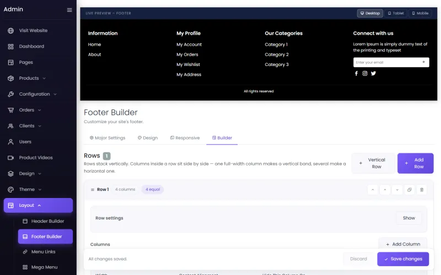The height and width of the screenshot is (275, 441).
Task: Submit email with the arrow icon
Action: pos(423,62)
